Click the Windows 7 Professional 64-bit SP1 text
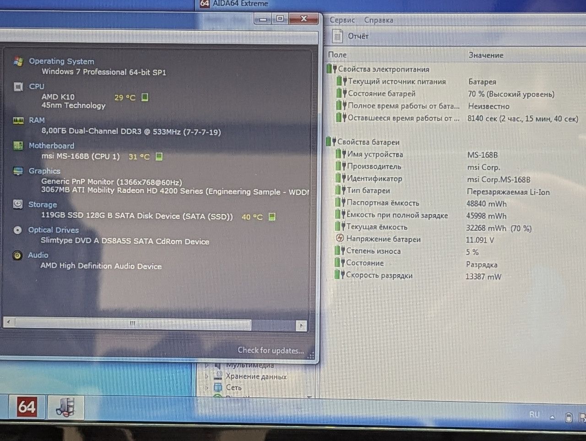Screen dimensions: 586x441 (x=104, y=72)
